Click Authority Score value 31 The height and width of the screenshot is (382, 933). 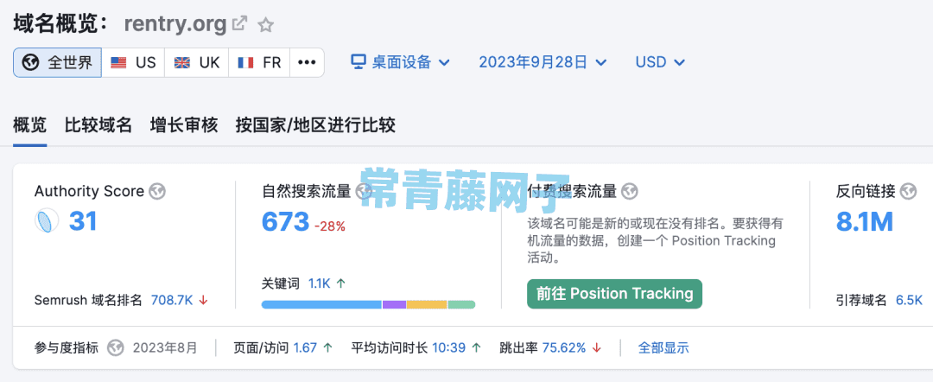(83, 220)
